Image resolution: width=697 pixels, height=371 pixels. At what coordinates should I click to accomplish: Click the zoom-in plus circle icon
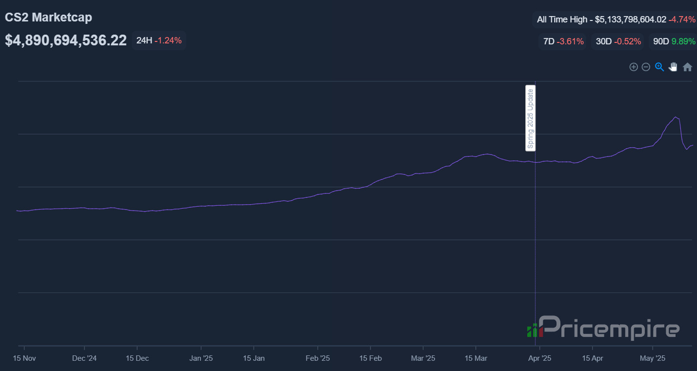click(634, 67)
